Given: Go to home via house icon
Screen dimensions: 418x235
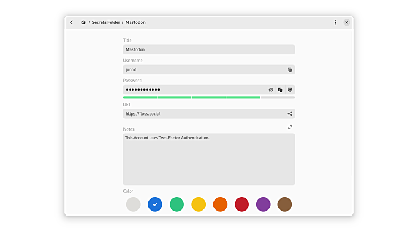Looking at the screenshot, I should coord(83,23).
